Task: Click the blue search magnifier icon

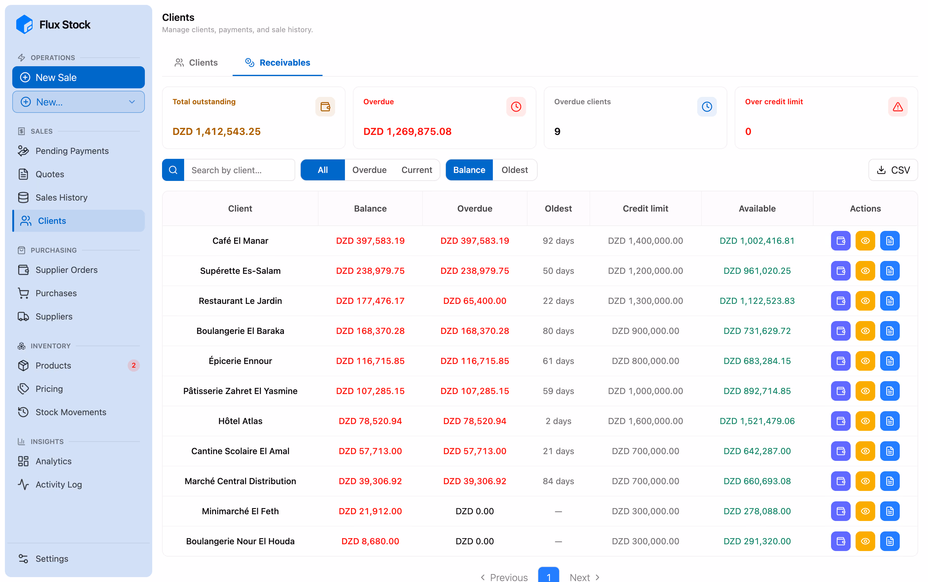Action: click(173, 170)
